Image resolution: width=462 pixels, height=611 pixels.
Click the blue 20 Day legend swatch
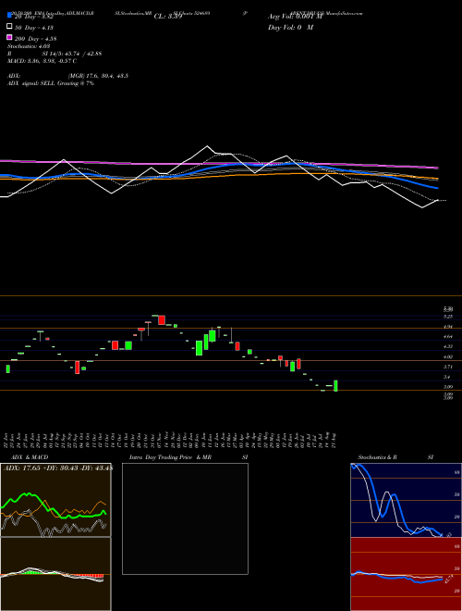point(10,16)
